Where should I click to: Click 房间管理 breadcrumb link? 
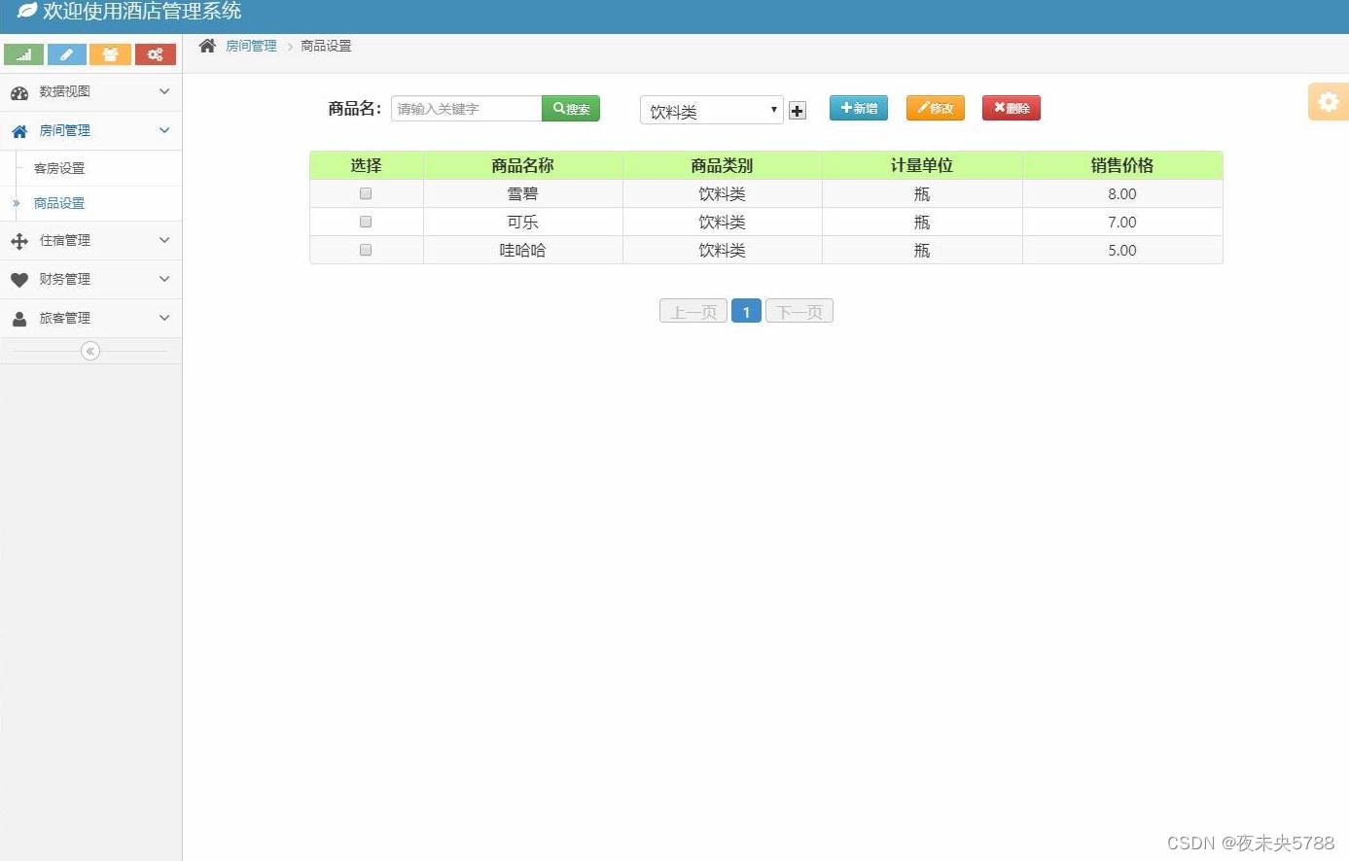tap(251, 46)
